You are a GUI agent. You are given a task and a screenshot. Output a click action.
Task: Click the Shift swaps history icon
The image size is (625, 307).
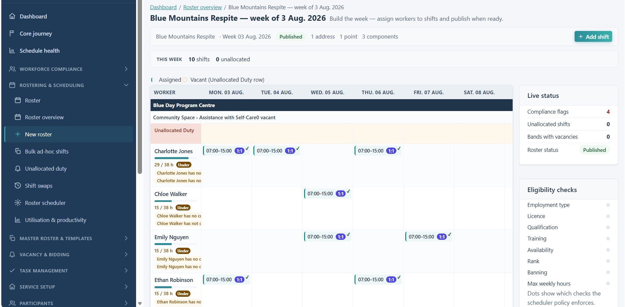tap(18, 185)
